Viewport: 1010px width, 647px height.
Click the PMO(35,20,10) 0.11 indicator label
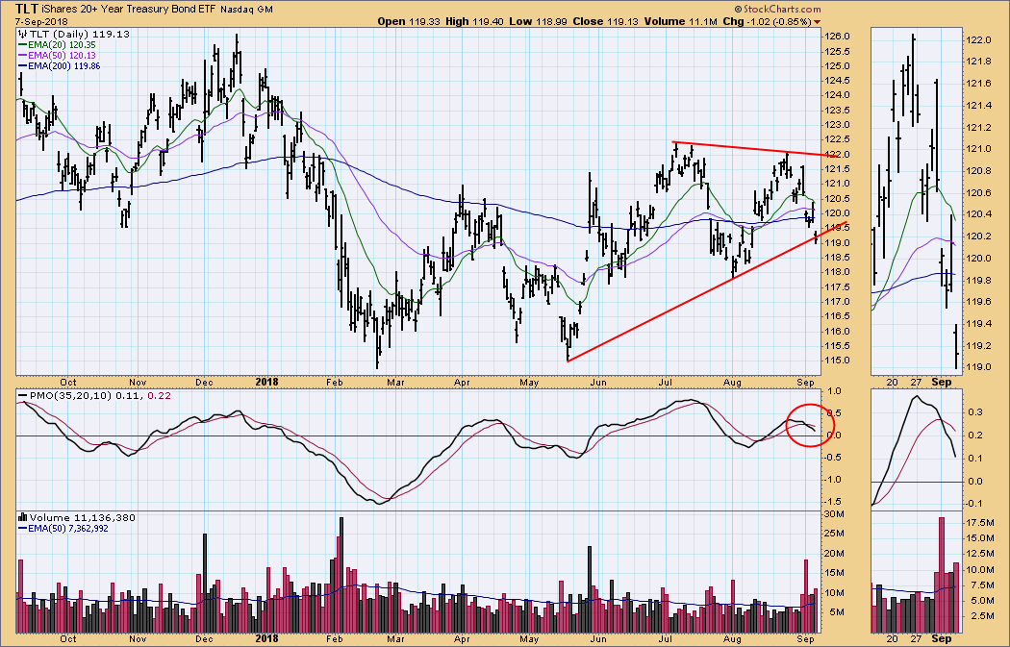pyautogui.click(x=87, y=395)
